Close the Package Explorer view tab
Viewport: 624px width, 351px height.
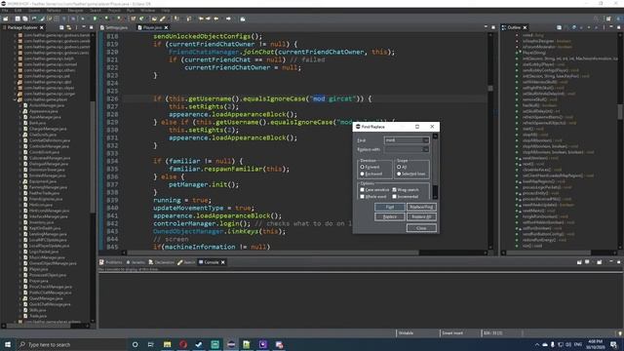[42, 27]
